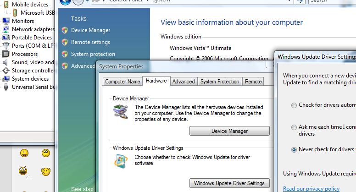Image resolution: width=356 pixels, height=192 pixels.
Task: Select Mobile devices in device tree
Action: click(x=30, y=5)
